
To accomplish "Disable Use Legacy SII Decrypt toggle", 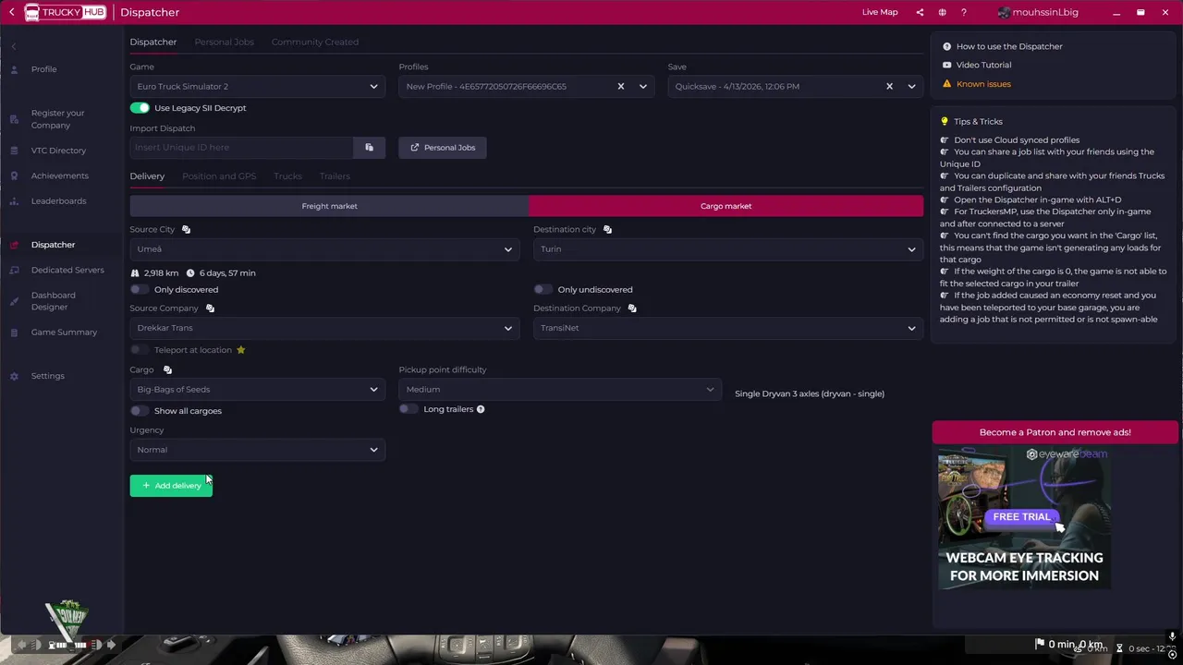I will point(140,108).
